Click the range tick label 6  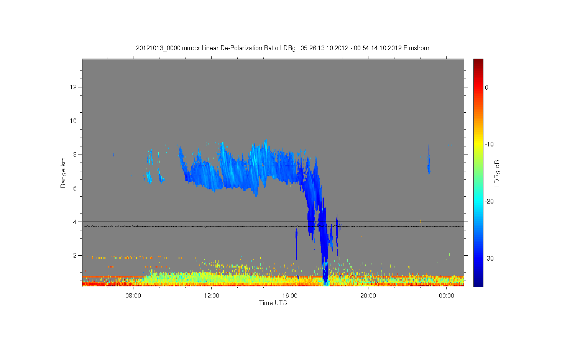click(x=76, y=188)
